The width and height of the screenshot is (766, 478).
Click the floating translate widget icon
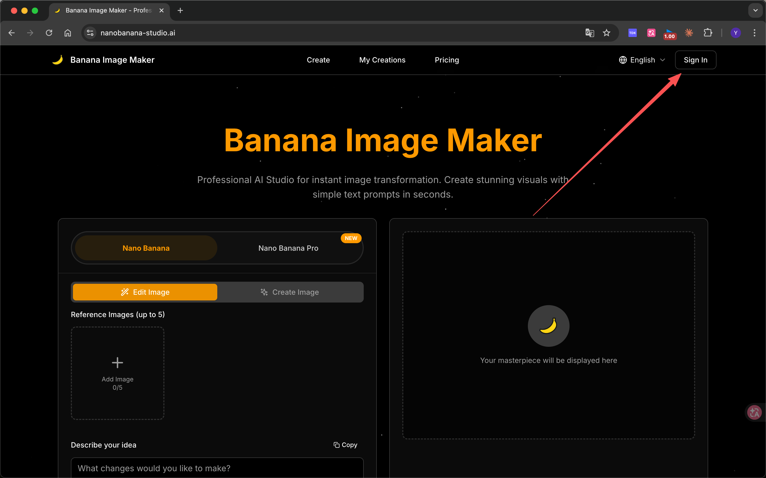[x=754, y=413]
